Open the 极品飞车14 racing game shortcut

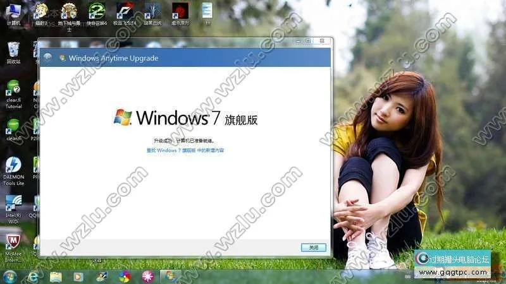click(x=125, y=14)
